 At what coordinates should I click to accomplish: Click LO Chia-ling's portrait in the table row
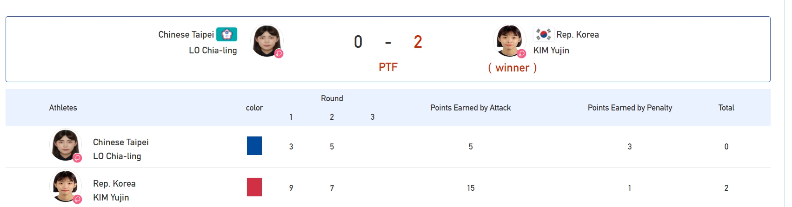click(x=66, y=145)
